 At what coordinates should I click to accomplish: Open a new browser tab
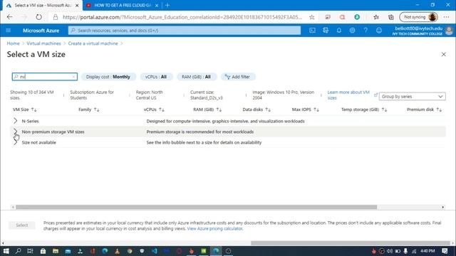point(167,5)
